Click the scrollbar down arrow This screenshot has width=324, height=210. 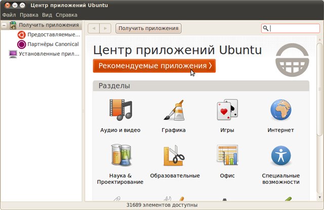click(x=319, y=197)
